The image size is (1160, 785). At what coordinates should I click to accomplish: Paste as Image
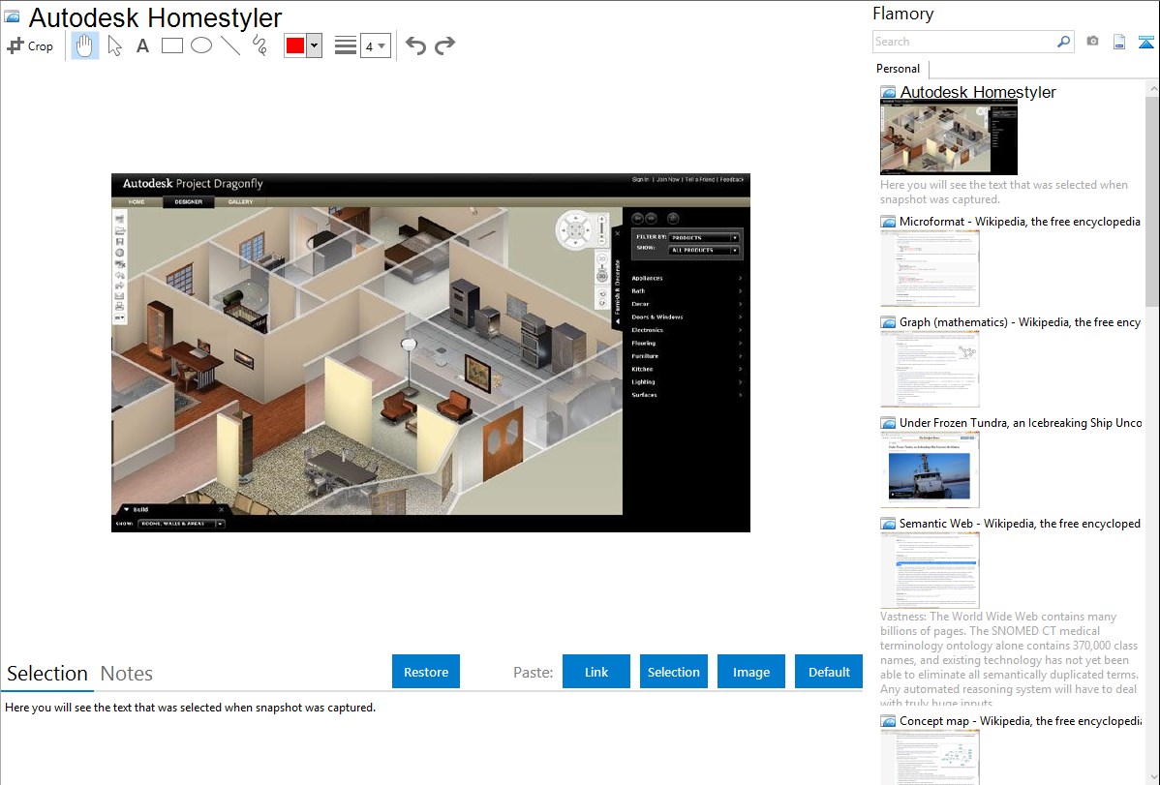coord(751,672)
